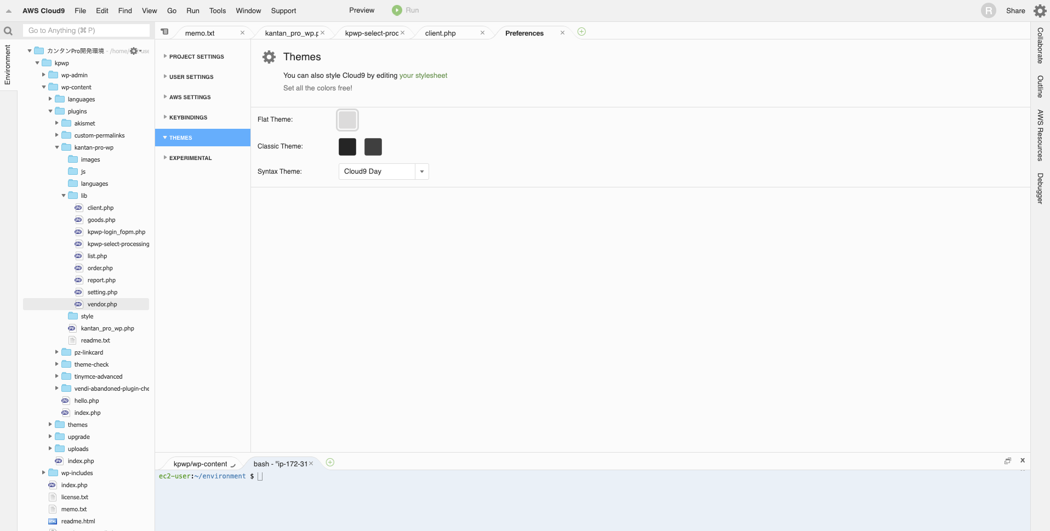This screenshot has width=1050, height=531.
Task: Add new editor tab with plus icon
Action: (x=581, y=32)
